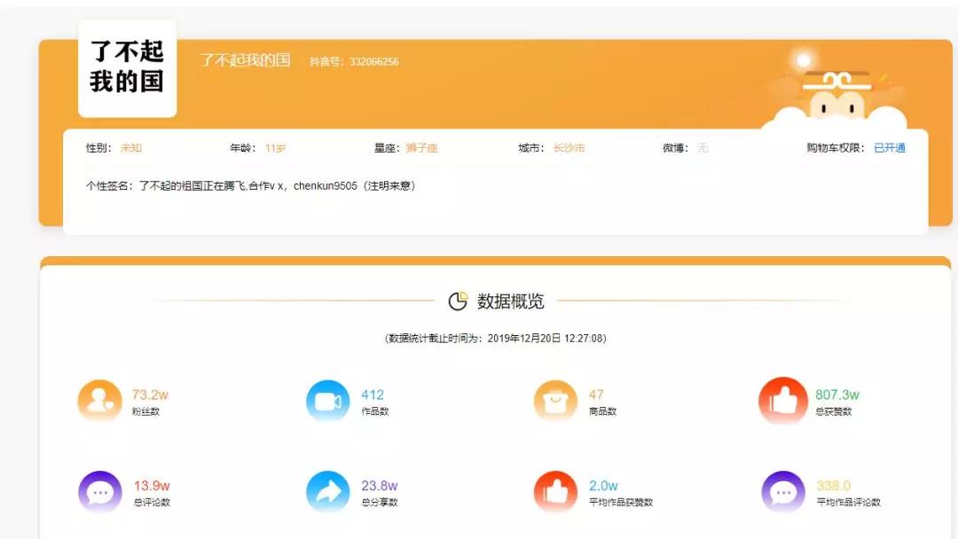Image resolution: width=958 pixels, height=539 pixels.
Task: Open the 总评论数 comment bubble icon
Action: [98, 490]
